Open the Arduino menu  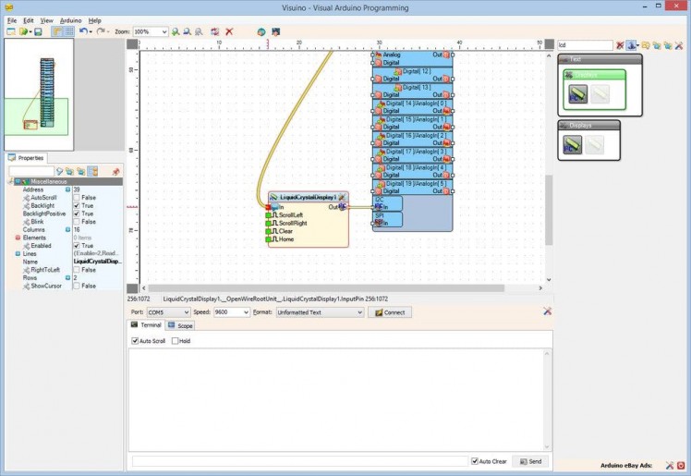70,19
